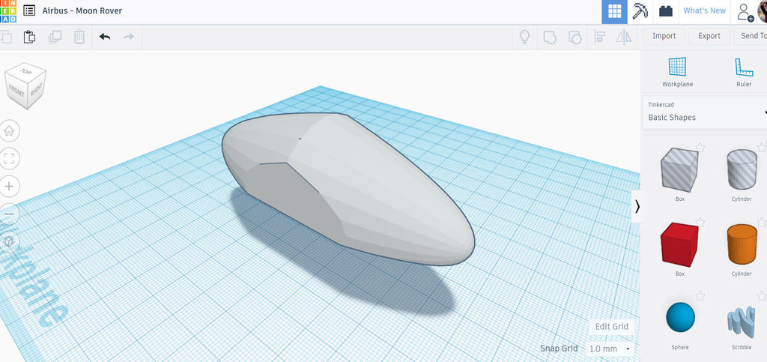The image size is (767, 362).
Task: Click the Zoom out minus button
Action: pos(9,214)
